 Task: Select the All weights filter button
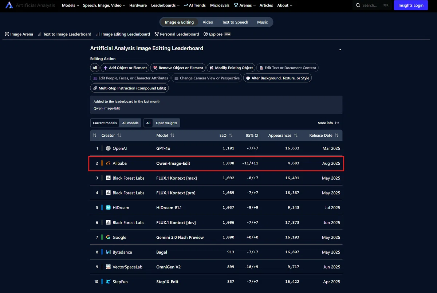click(148, 123)
